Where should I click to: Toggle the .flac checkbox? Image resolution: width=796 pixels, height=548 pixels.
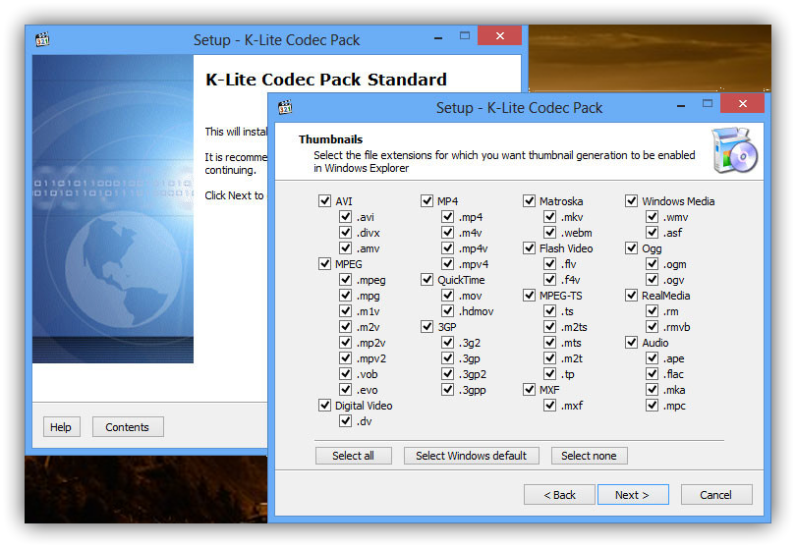(653, 374)
